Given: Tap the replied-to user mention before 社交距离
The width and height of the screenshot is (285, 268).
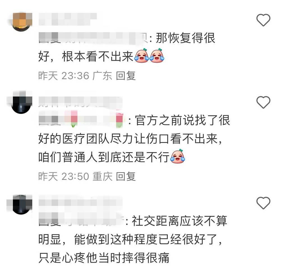Looking at the screenshot, I should coord(81,221).
